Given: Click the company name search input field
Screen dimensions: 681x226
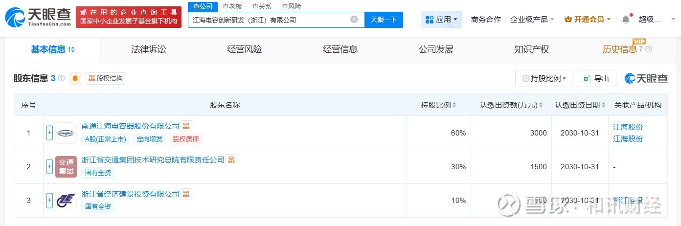Looking at the screenshot, I should click(x=269, y=20).
